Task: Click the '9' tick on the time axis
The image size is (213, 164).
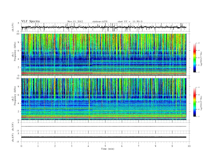Action: 172,146
